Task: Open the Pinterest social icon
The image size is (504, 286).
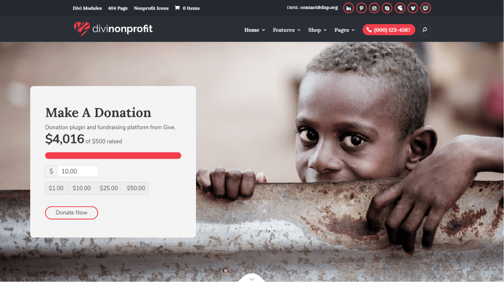Action: (x=361, y=8)
